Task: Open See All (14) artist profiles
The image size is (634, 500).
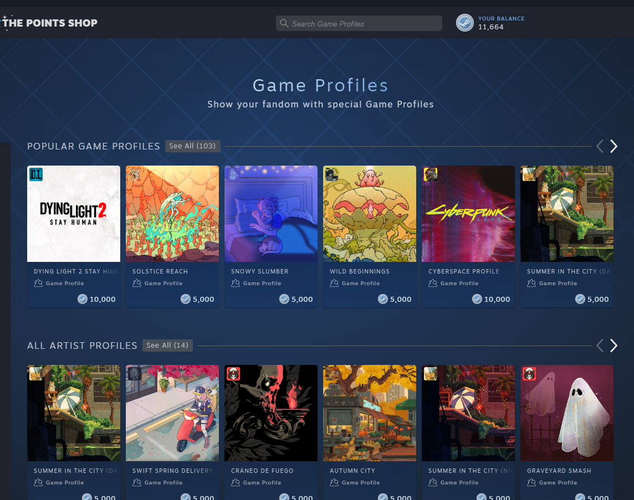Action: [x=167, y=346]
